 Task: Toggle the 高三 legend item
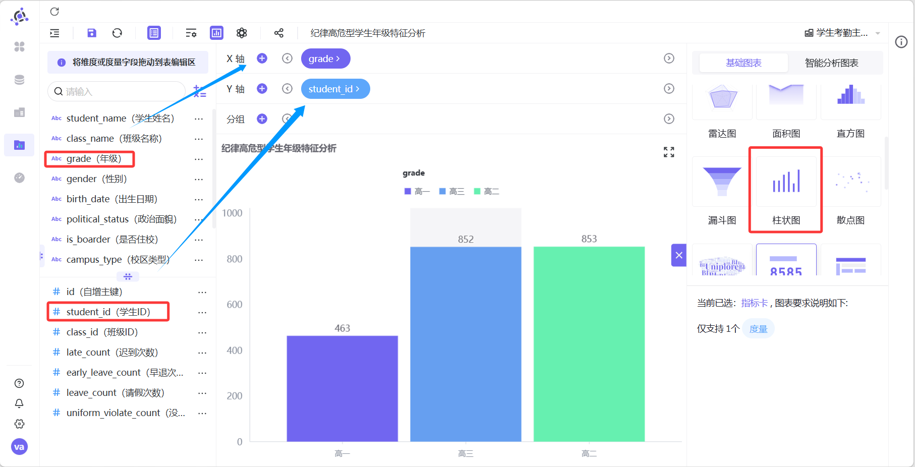pyautogui.click(x=452, y=192)
